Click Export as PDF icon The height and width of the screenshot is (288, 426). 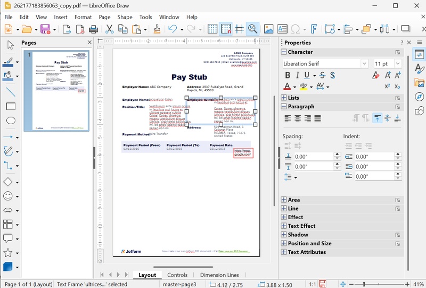[x=80, y=29]
